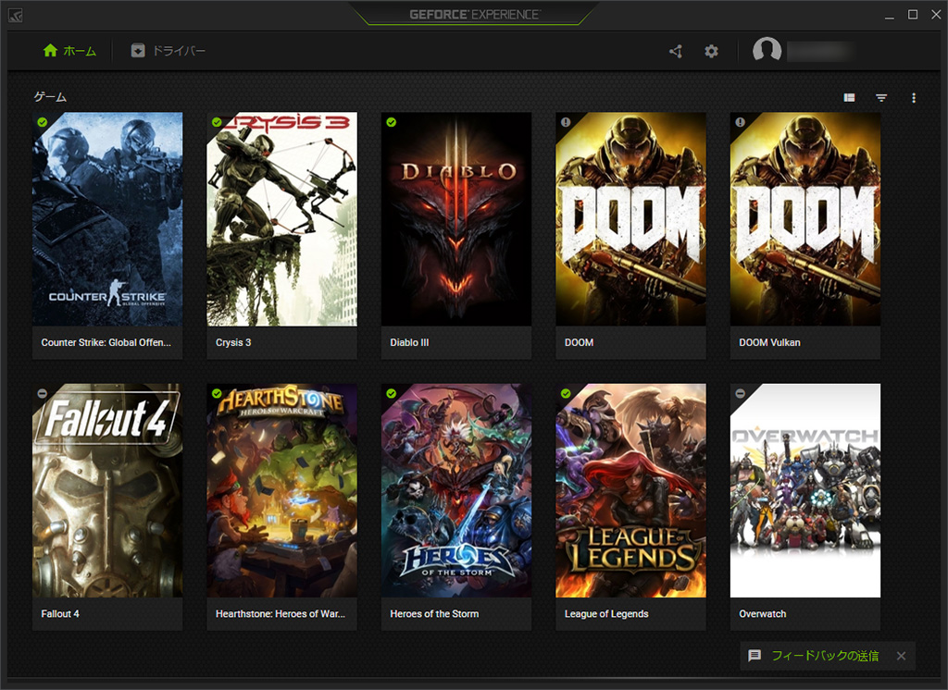Screen dimensions: 948x690
Task: Open the Overwatch cover art
Action: tap(805, 490)
